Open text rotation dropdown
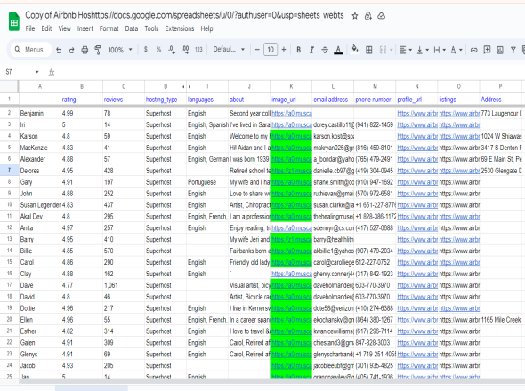Viewport: 525px width, 391px height. click(456, 50)
